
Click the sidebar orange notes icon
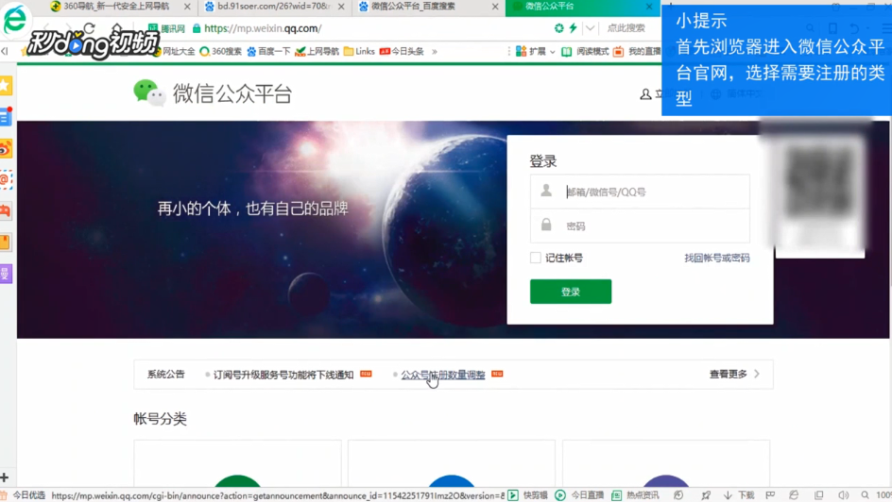tap(6, 243)
